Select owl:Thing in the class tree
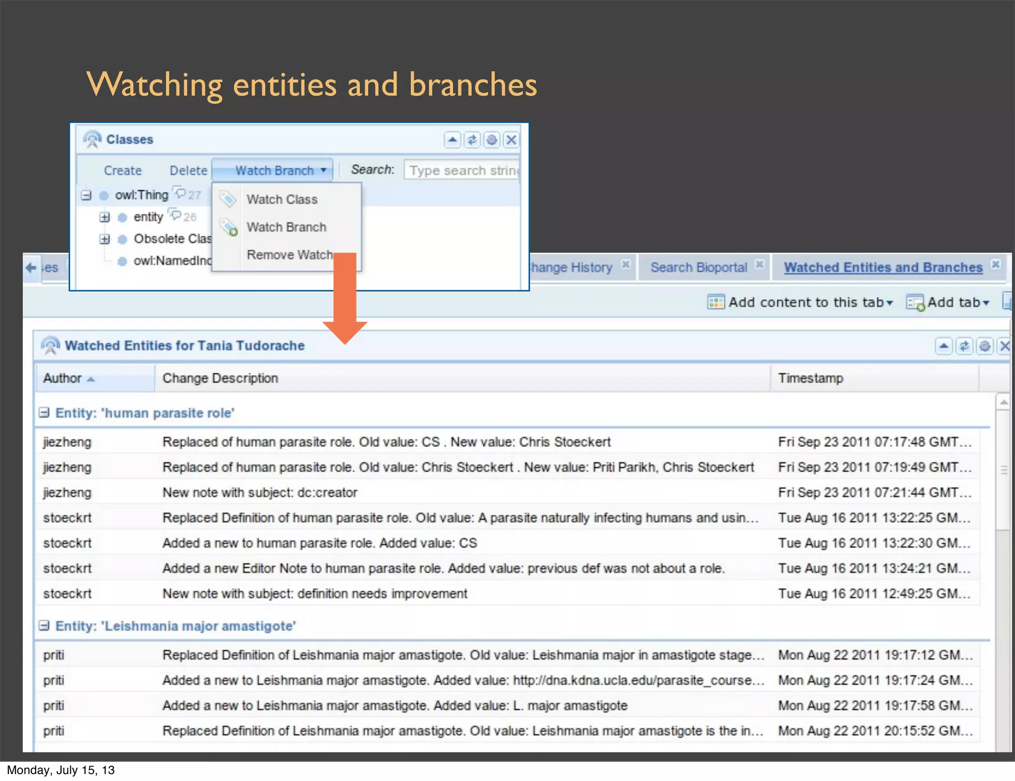 [x=141, y=195]
